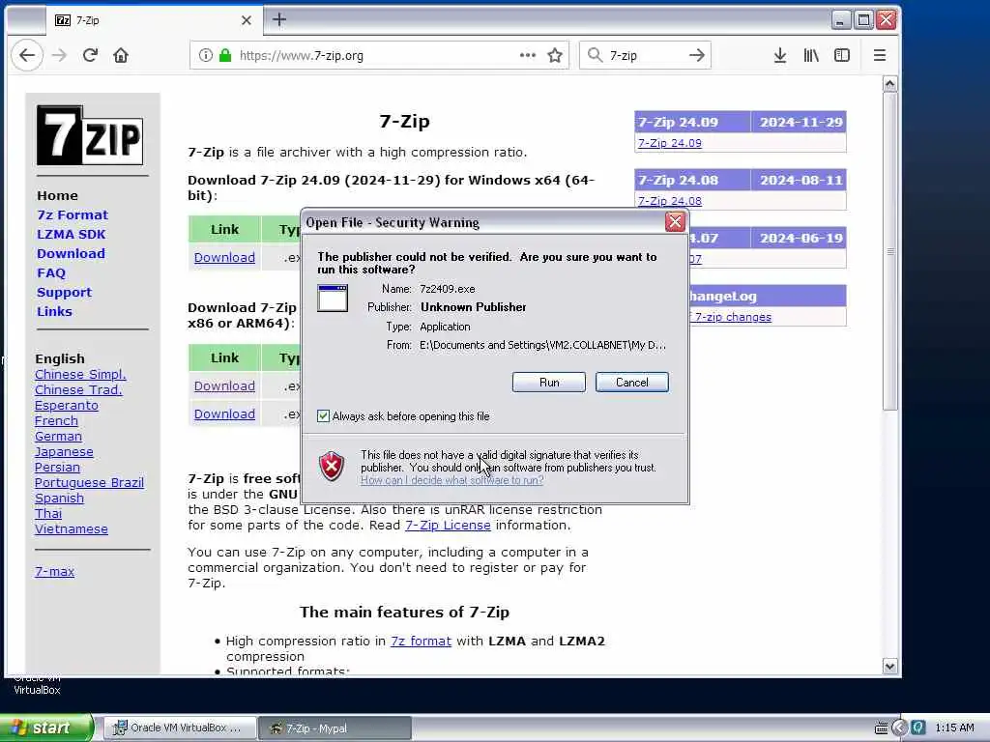Screen dimensions: 990x742
Task: Close the 7-Zip browser tab
Action: (247, 20)
